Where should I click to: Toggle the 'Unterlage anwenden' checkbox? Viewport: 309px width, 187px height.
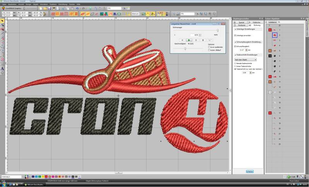(x=235, y=35)
